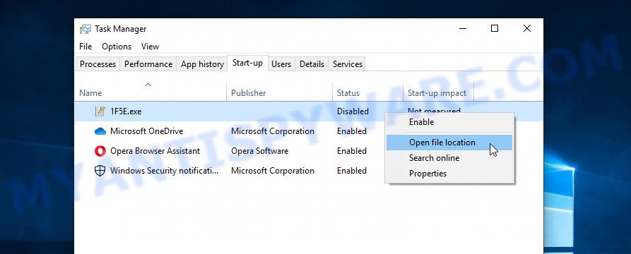Click the Disabled status of 1F5E.exe
The image size is (631, 254).
click(353, 111)
